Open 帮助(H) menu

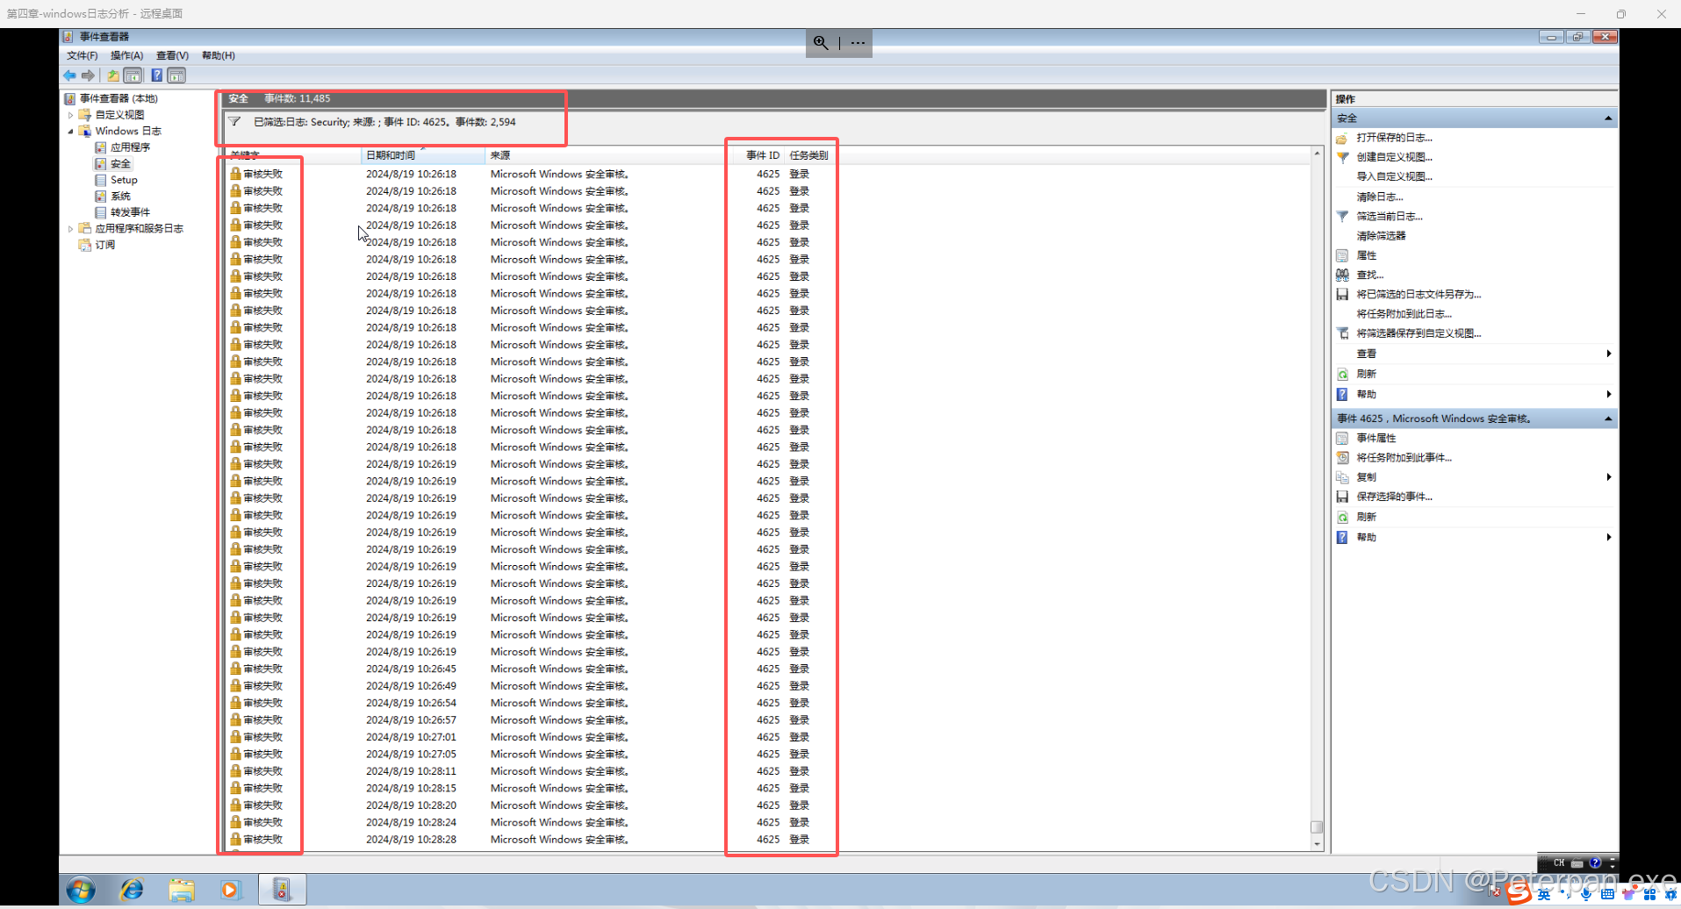coord(218,55)
